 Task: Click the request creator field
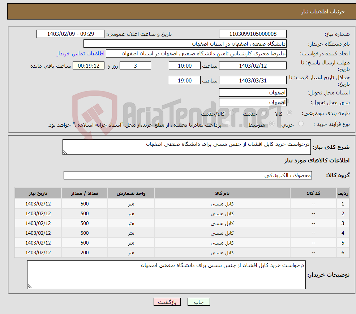[x=196, y=54]
